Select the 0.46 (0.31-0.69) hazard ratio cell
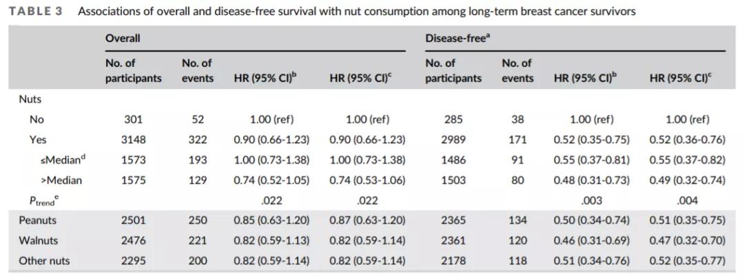744x278 pixels. pyautogui.click(x=592, y=241)
